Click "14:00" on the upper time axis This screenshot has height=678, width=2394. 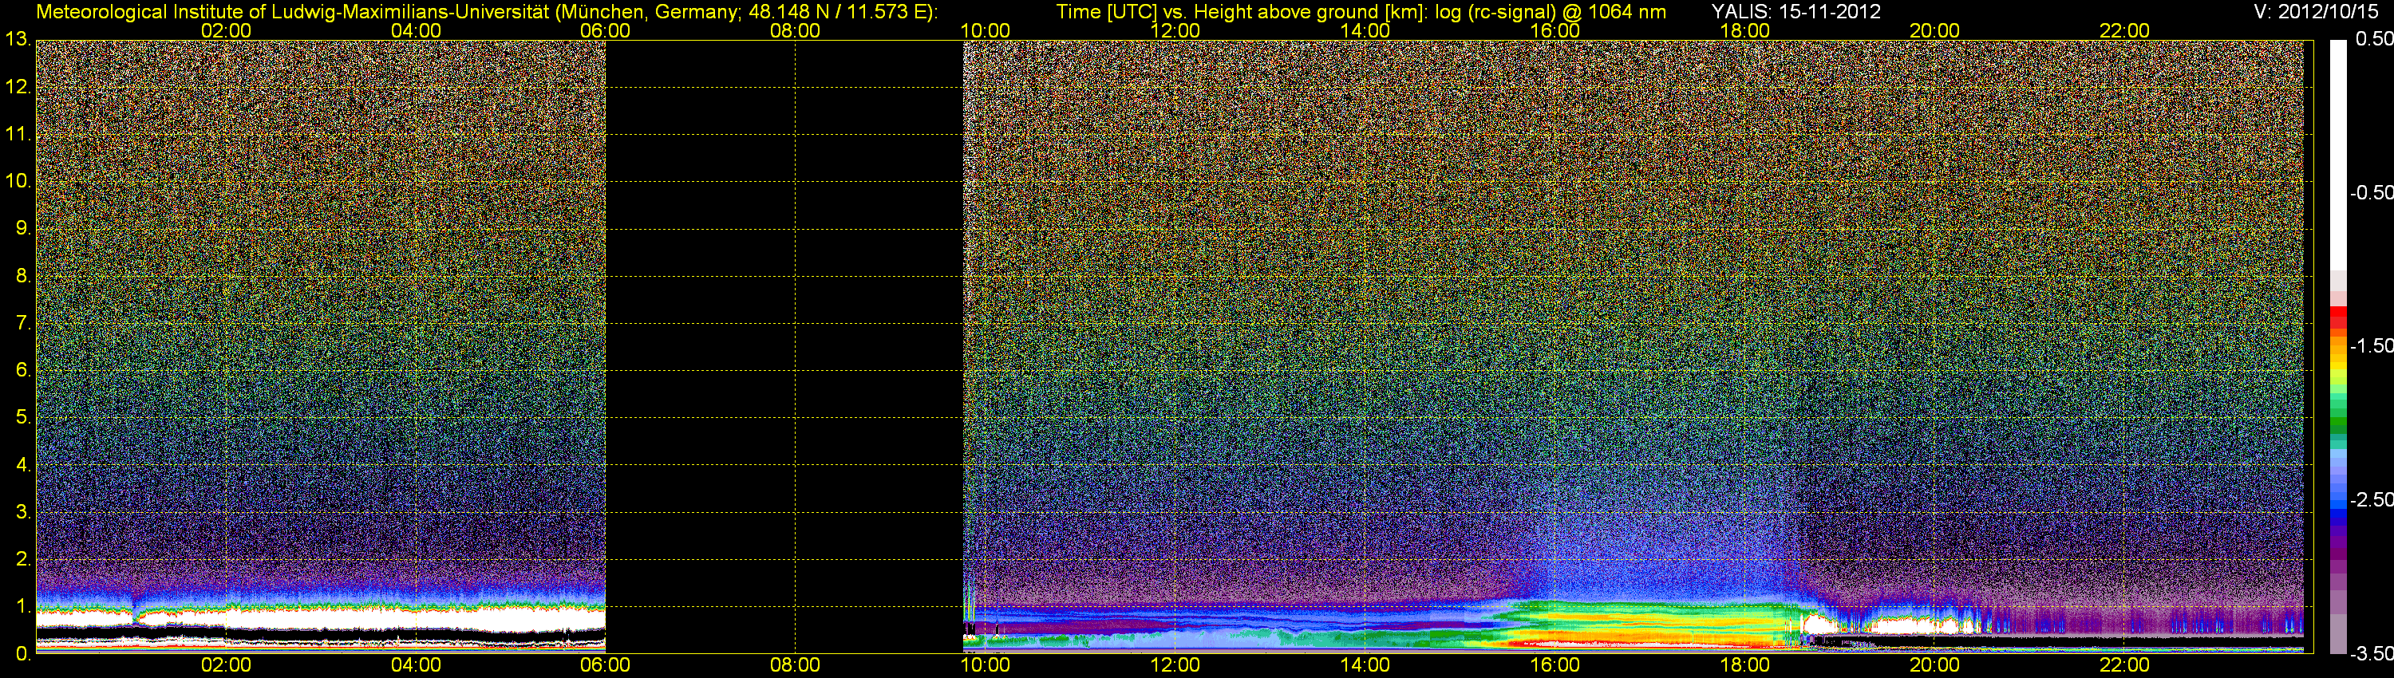click(x=1365, y=30)
